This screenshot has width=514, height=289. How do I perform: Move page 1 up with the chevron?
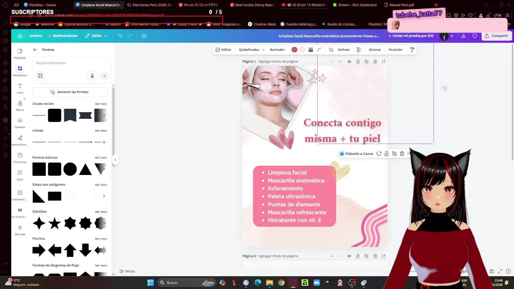click(332, 61)
